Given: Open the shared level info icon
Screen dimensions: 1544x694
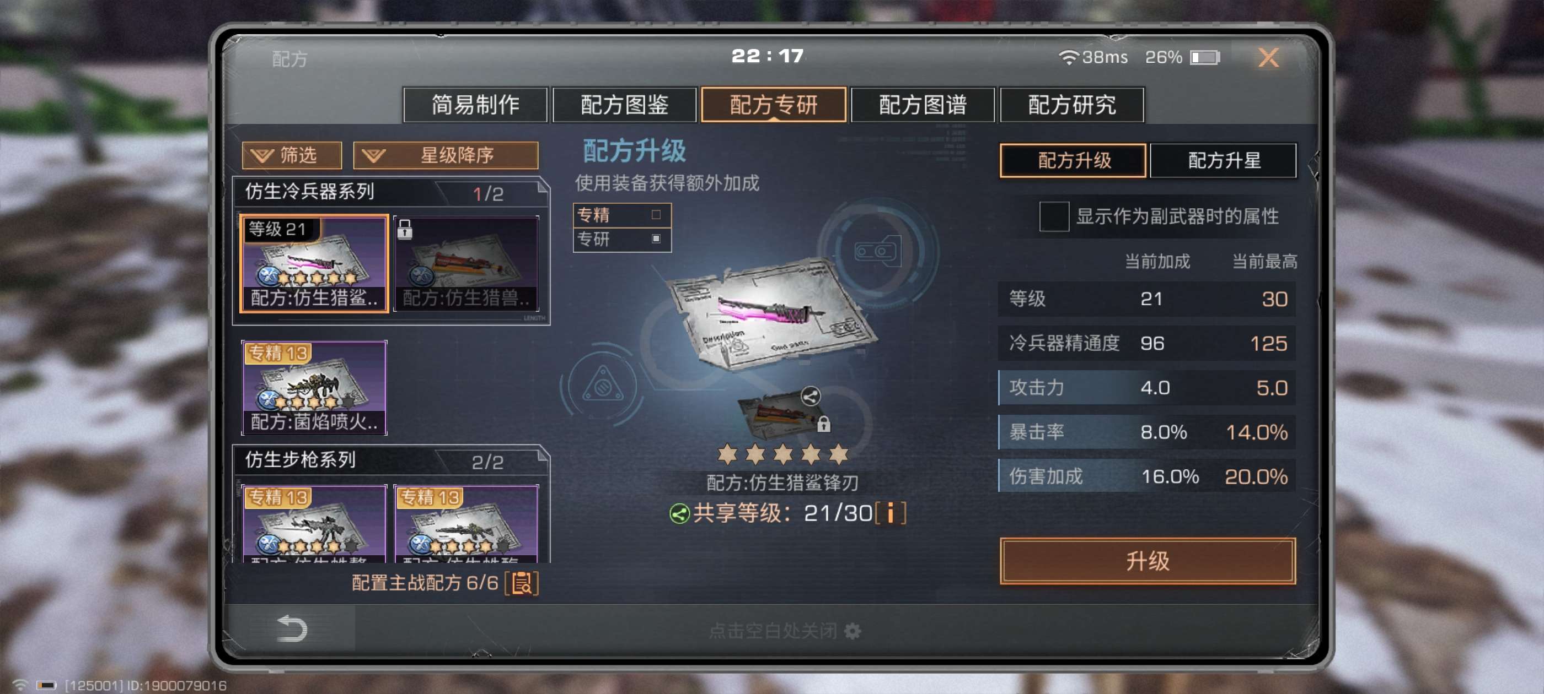Looking at the screenshot, I should click(891, 513).
